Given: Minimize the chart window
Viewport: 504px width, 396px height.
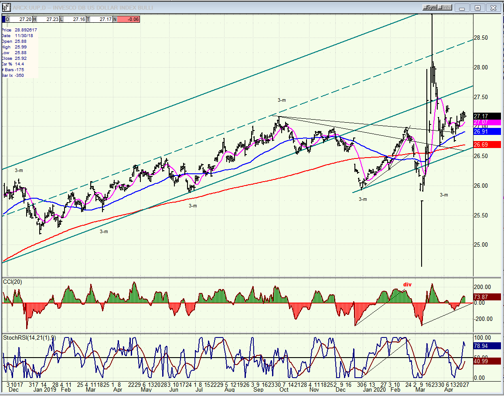Looking at the screenshot, I should point(463,7).
